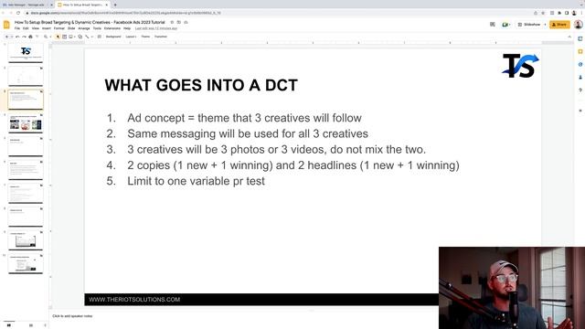Click the Insert image icon
Viewport: 585px width, 329px height.
pos(70,37)
